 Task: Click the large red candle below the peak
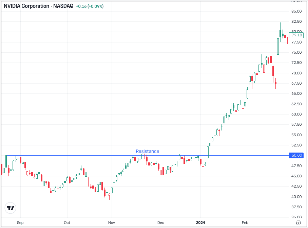274,71
